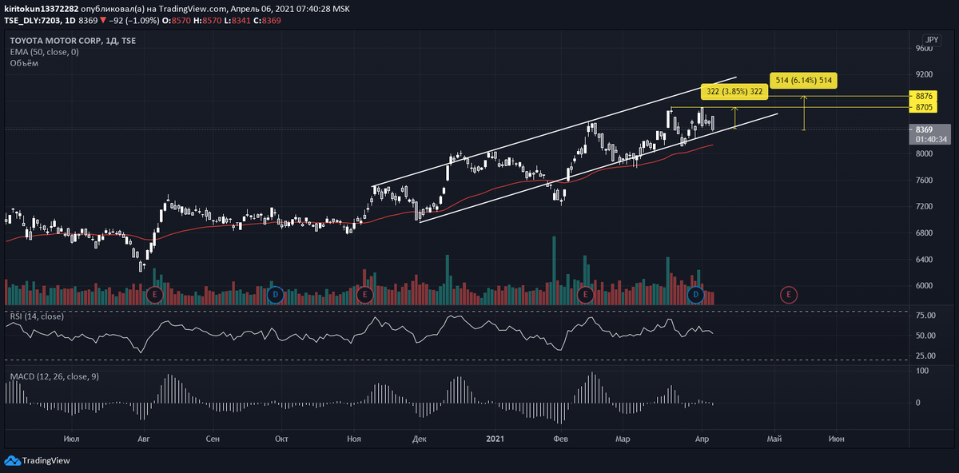Screen dimensions: 959x473
Task: Select the RSI (14, close) legend
Action: point(37,316)
